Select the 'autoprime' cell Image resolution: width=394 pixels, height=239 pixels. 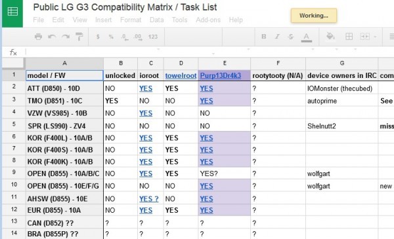[341, 101]
